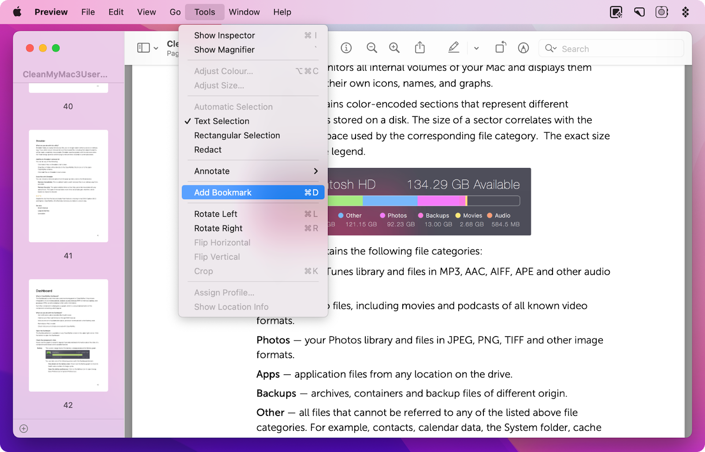Click the sidebar view toggle icon
The image size is (705, 452).
coord(144,48)
